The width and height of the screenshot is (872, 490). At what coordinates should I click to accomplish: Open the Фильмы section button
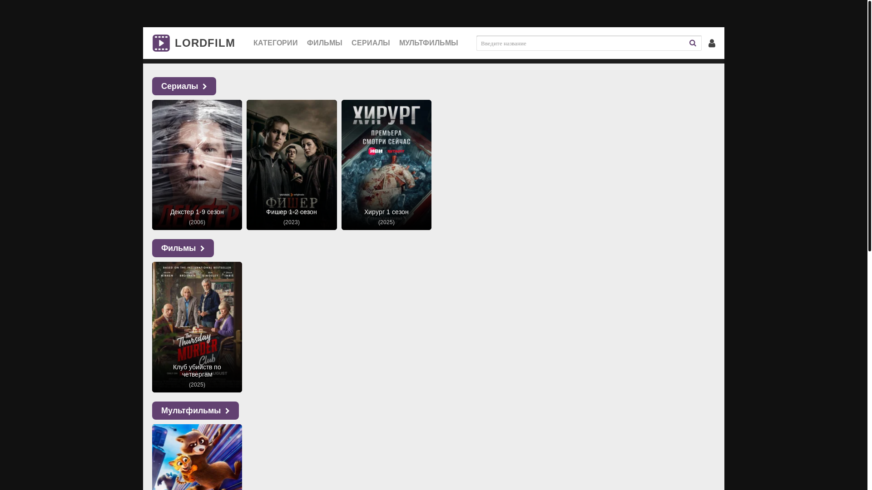click(183, 248)
